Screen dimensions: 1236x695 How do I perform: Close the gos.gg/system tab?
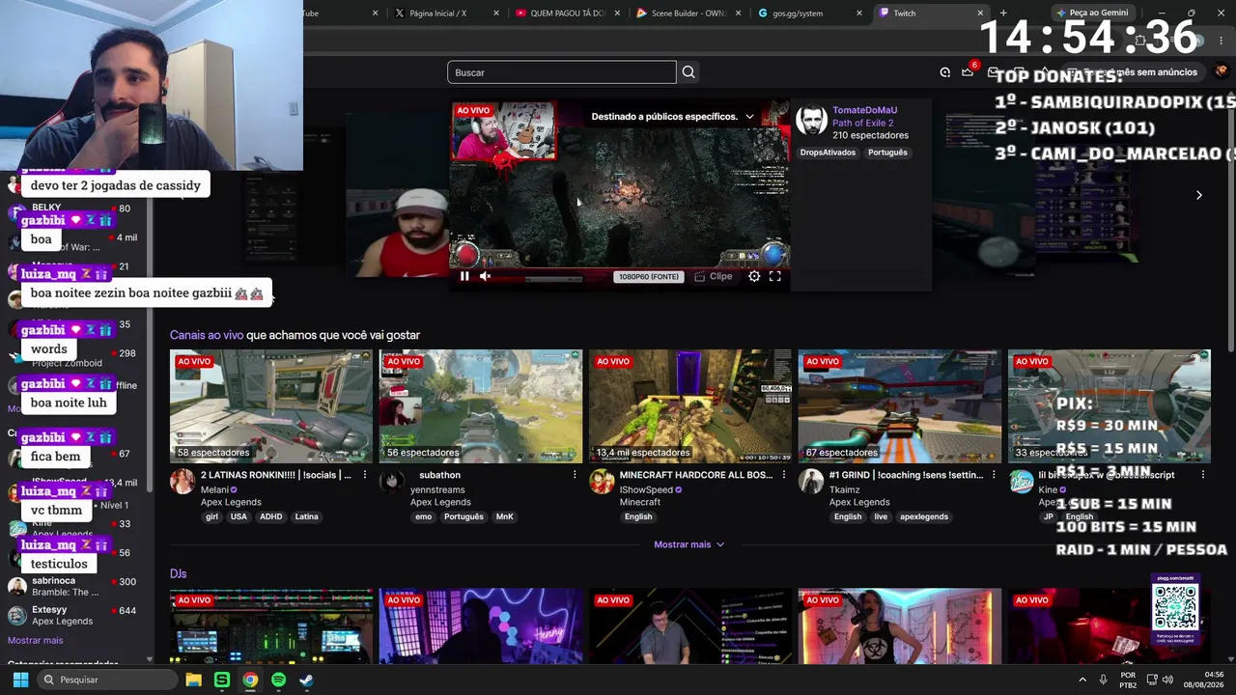pos(859,14)
